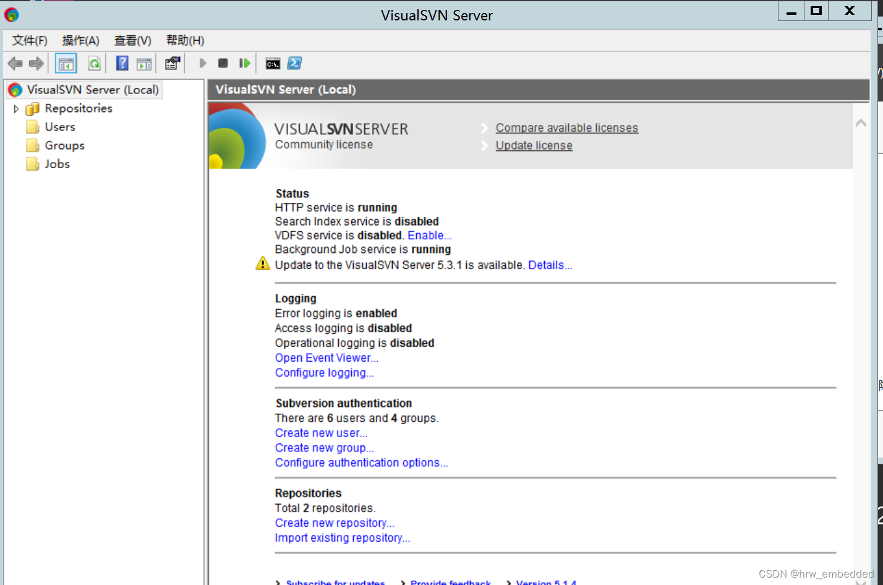Click the Community license text

pos(324,145)
